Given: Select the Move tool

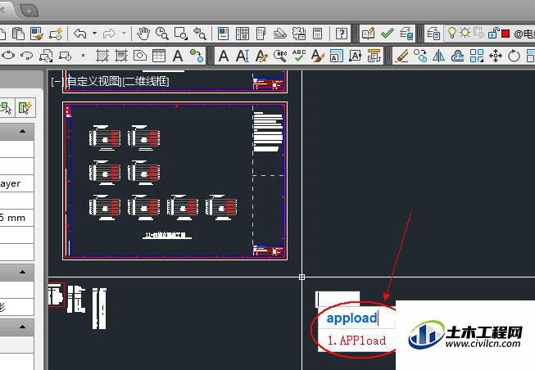Looking at the screenshot, I should [496, 56].
